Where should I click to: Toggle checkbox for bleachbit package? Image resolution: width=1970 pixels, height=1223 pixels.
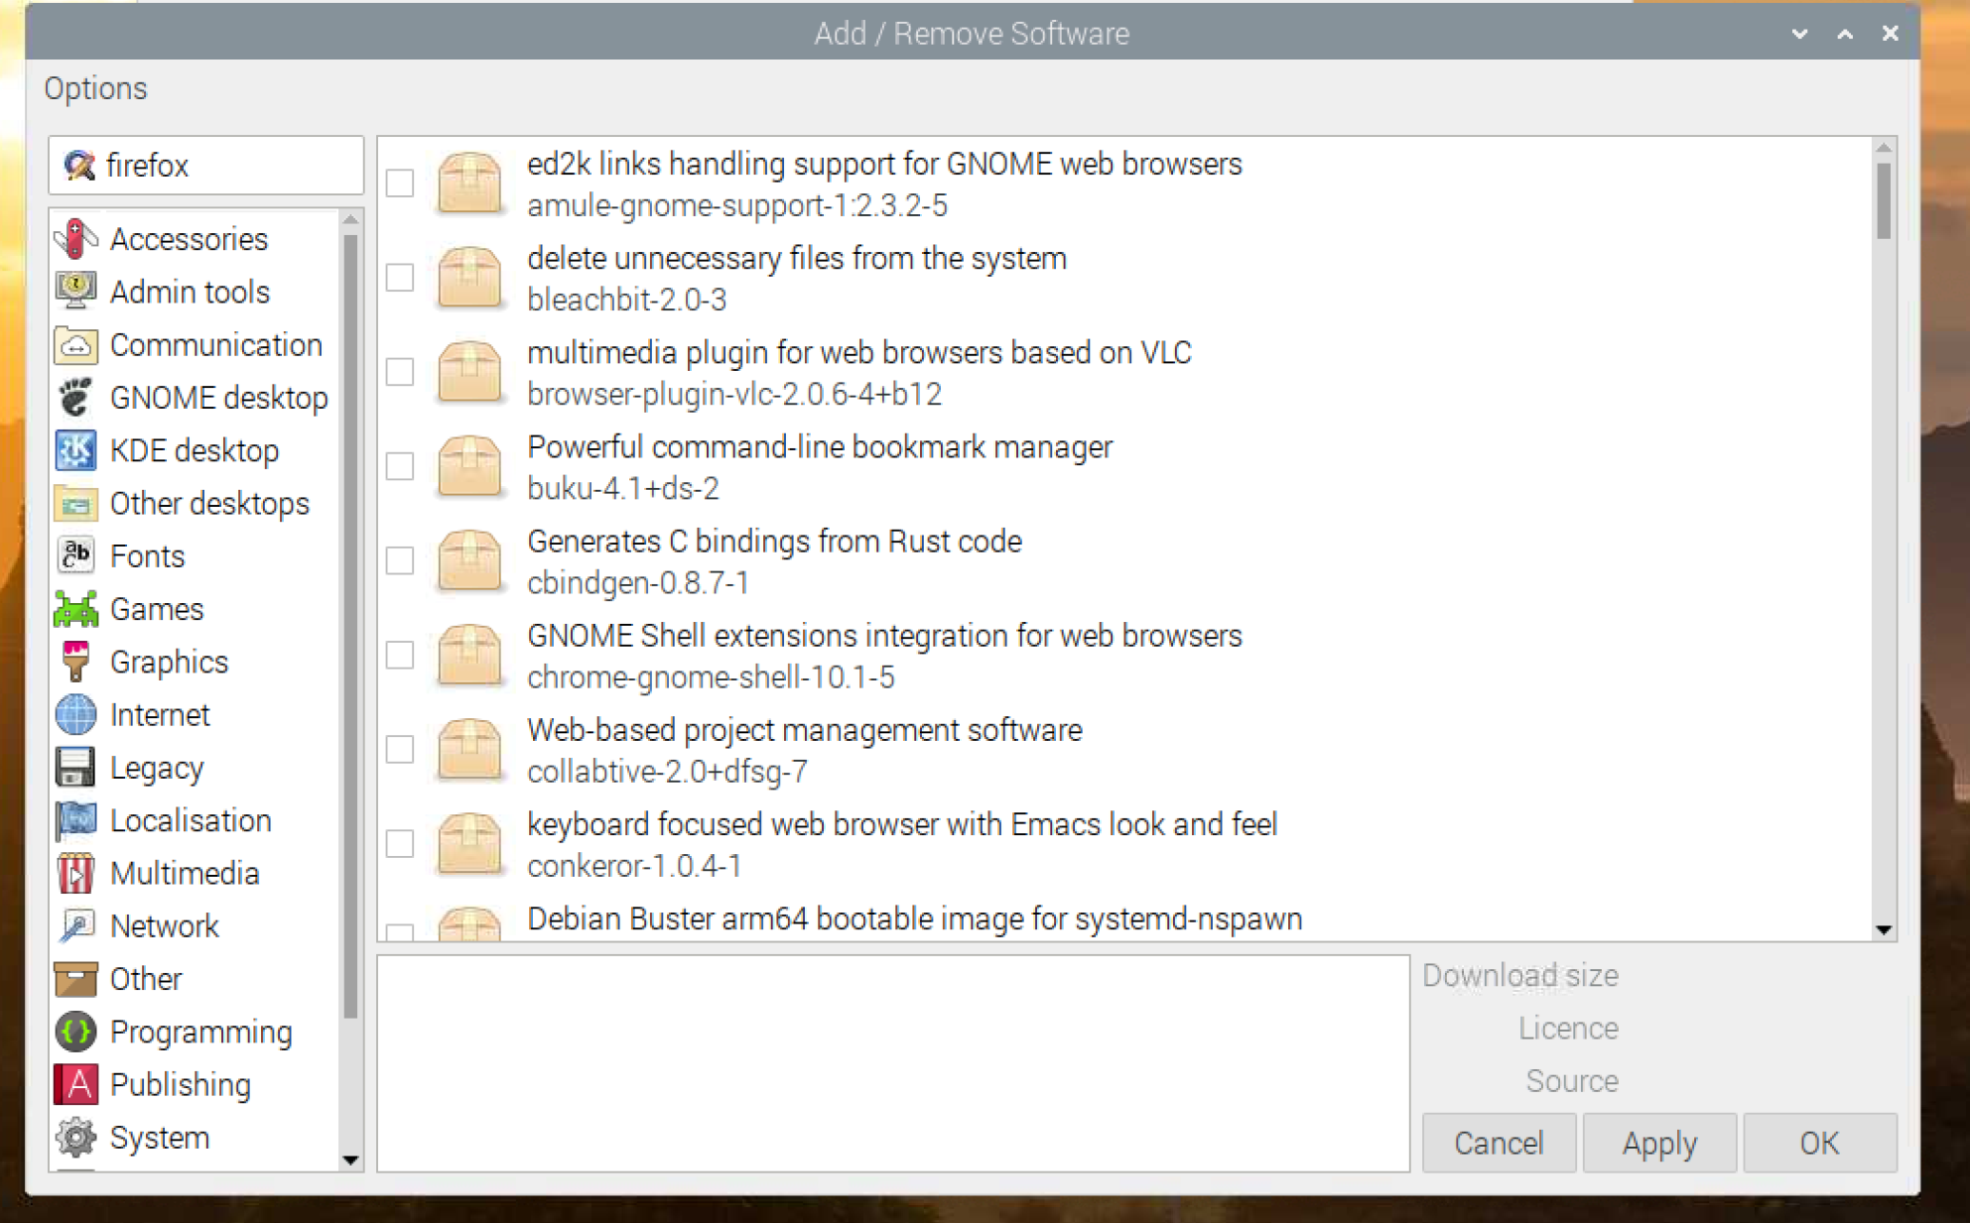pos(402,278)
